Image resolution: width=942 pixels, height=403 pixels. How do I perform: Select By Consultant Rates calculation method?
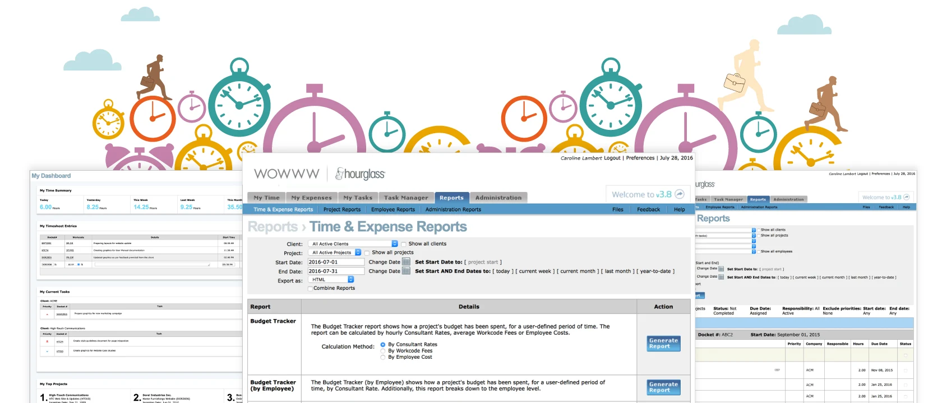[383, 345]
